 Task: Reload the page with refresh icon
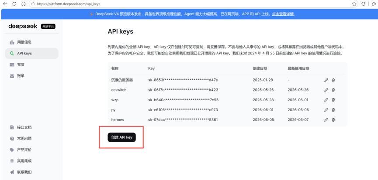point(14,4)
